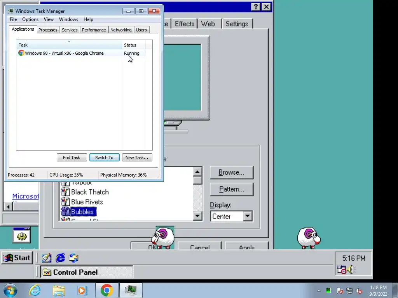The image size is (398, 298).
Task: Open the Help menu in Task Manager
Action: (x=88, y=19)
